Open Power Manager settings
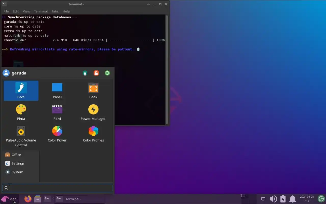Image resolution: width=326 pixels, height=204 pixels. point(93,112)
